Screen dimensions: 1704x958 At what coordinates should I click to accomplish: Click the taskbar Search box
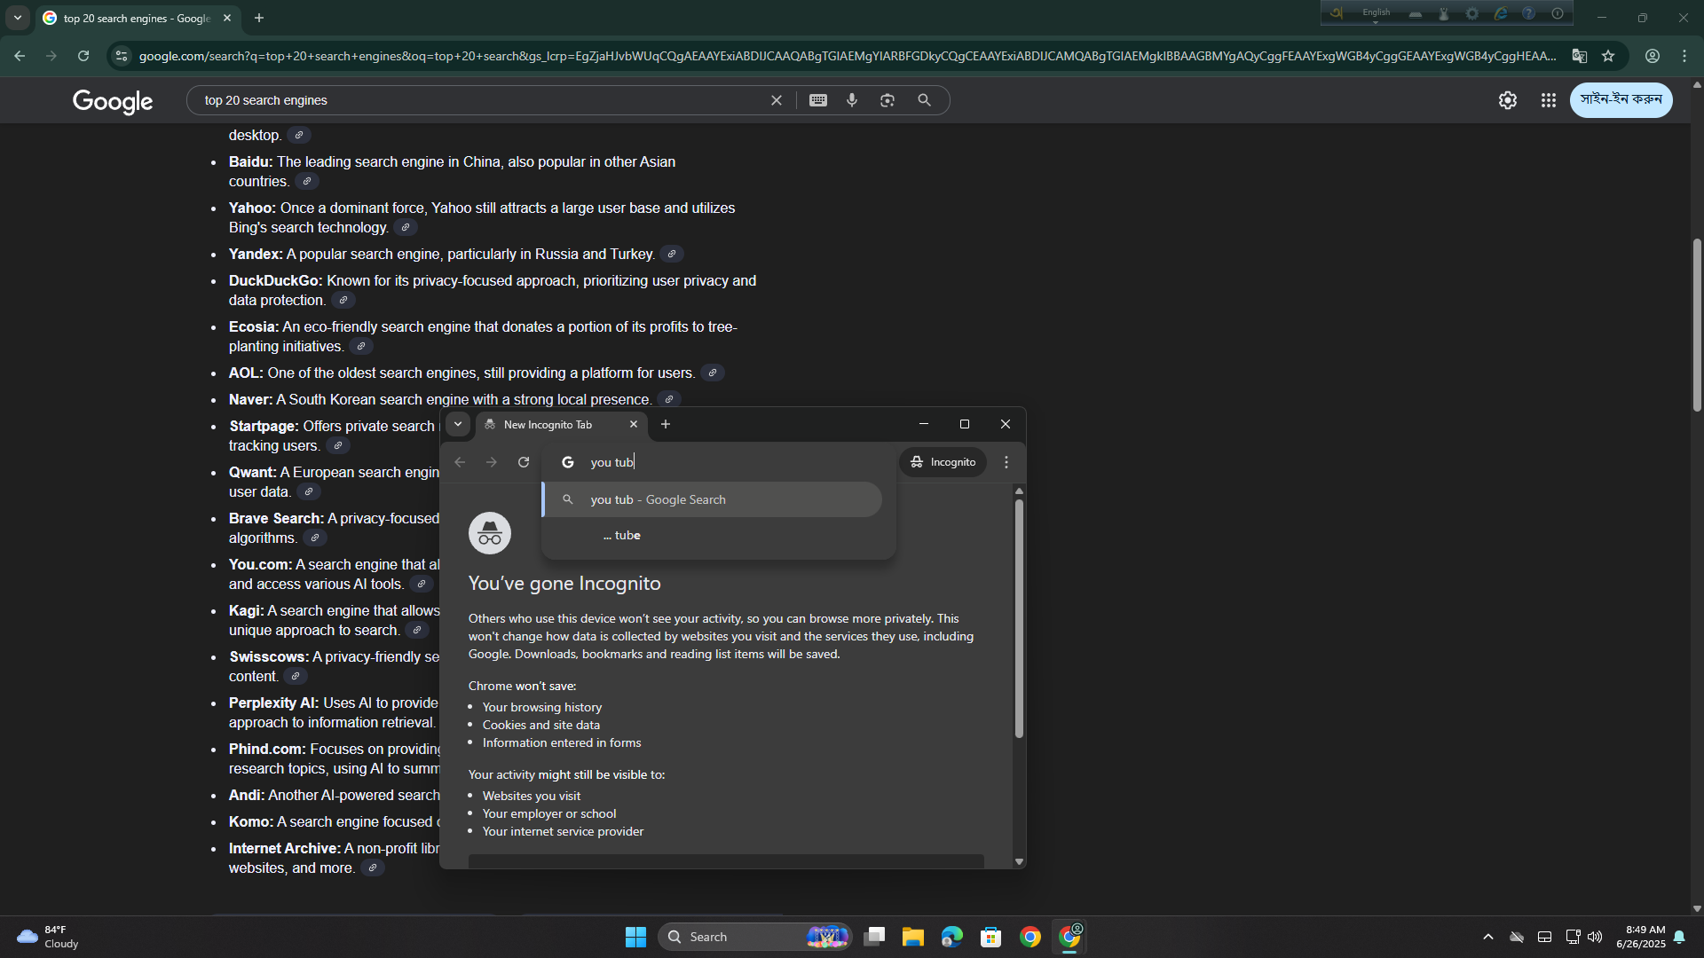point(755,937)
